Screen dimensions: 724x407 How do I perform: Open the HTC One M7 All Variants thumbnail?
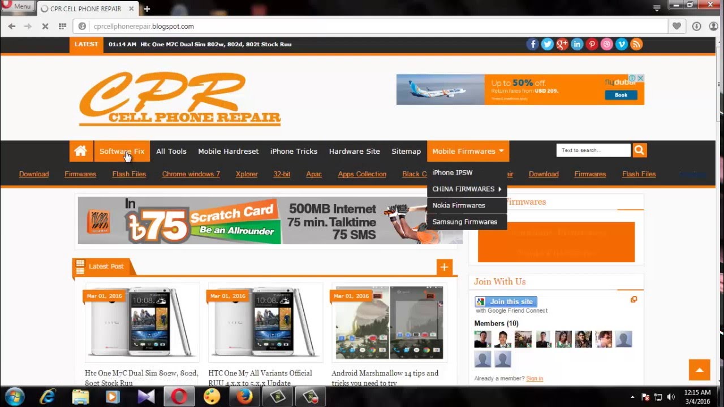265,322
